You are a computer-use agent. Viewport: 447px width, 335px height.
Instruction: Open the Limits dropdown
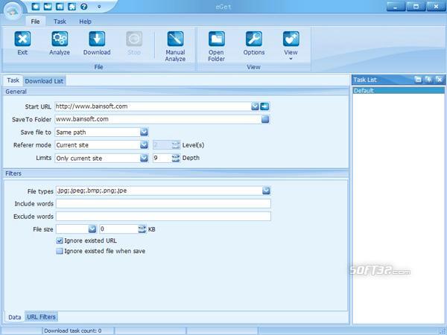(x=144, y=158)
